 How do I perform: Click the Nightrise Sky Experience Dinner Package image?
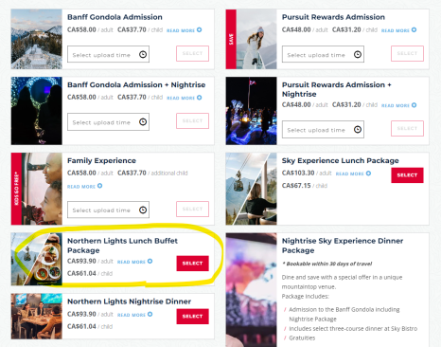coord(251,290)
